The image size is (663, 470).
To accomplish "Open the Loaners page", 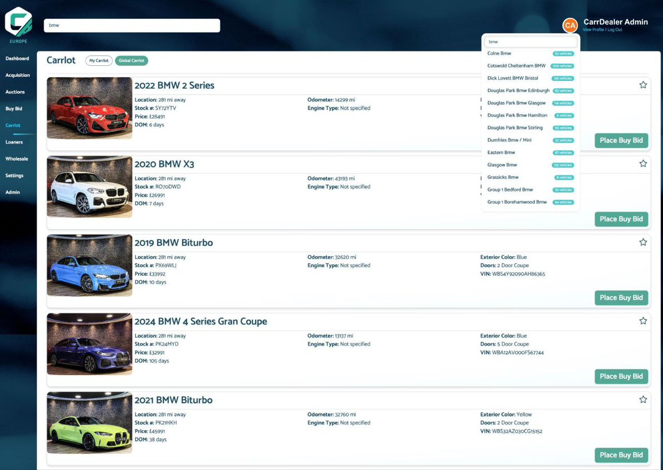I will coord(14,142).
